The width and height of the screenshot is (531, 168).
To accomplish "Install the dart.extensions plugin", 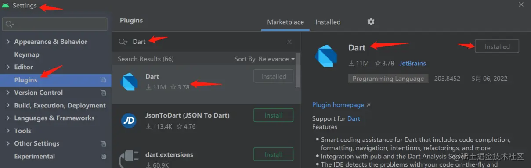I will (274, 154).
